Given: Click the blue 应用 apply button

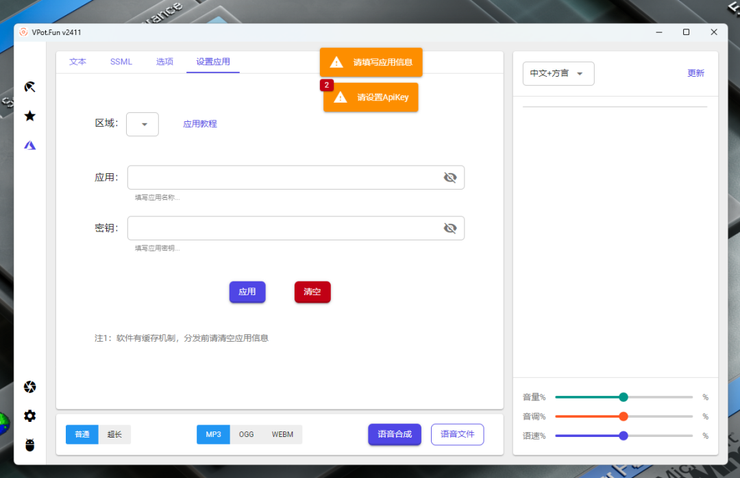Looking at the screenshot, I should [247, 292].
